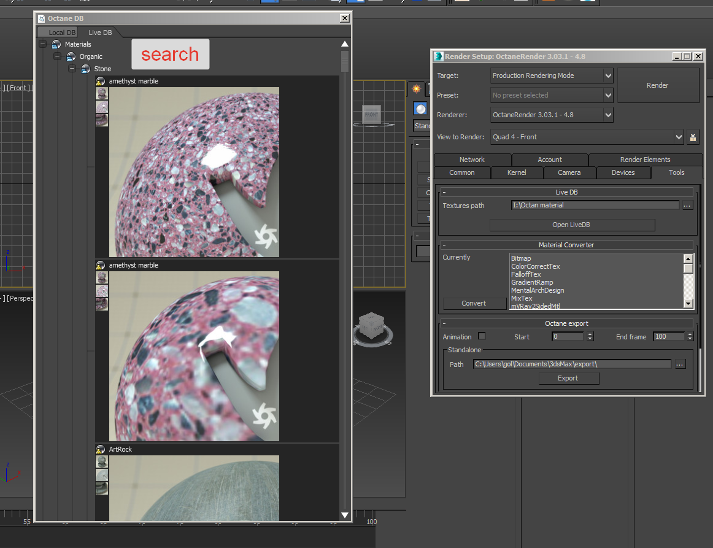Collapse the Material Converter rollout
Viewport: 713px width, 548px height.
pyautogui.click(x=566, y=245)
